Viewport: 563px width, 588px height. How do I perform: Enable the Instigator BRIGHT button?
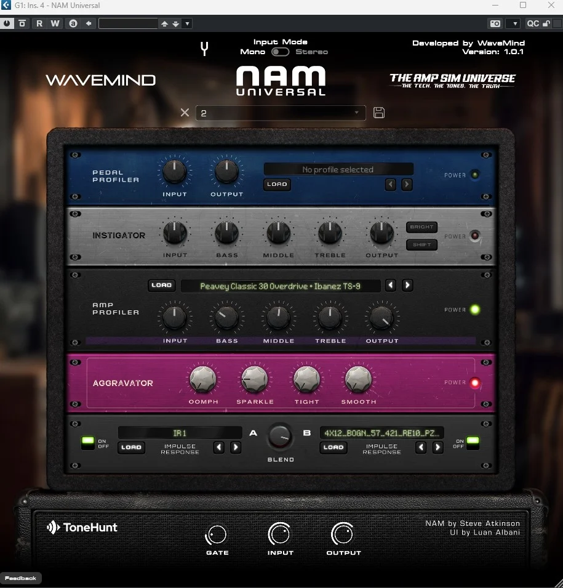tap(421, 227)
